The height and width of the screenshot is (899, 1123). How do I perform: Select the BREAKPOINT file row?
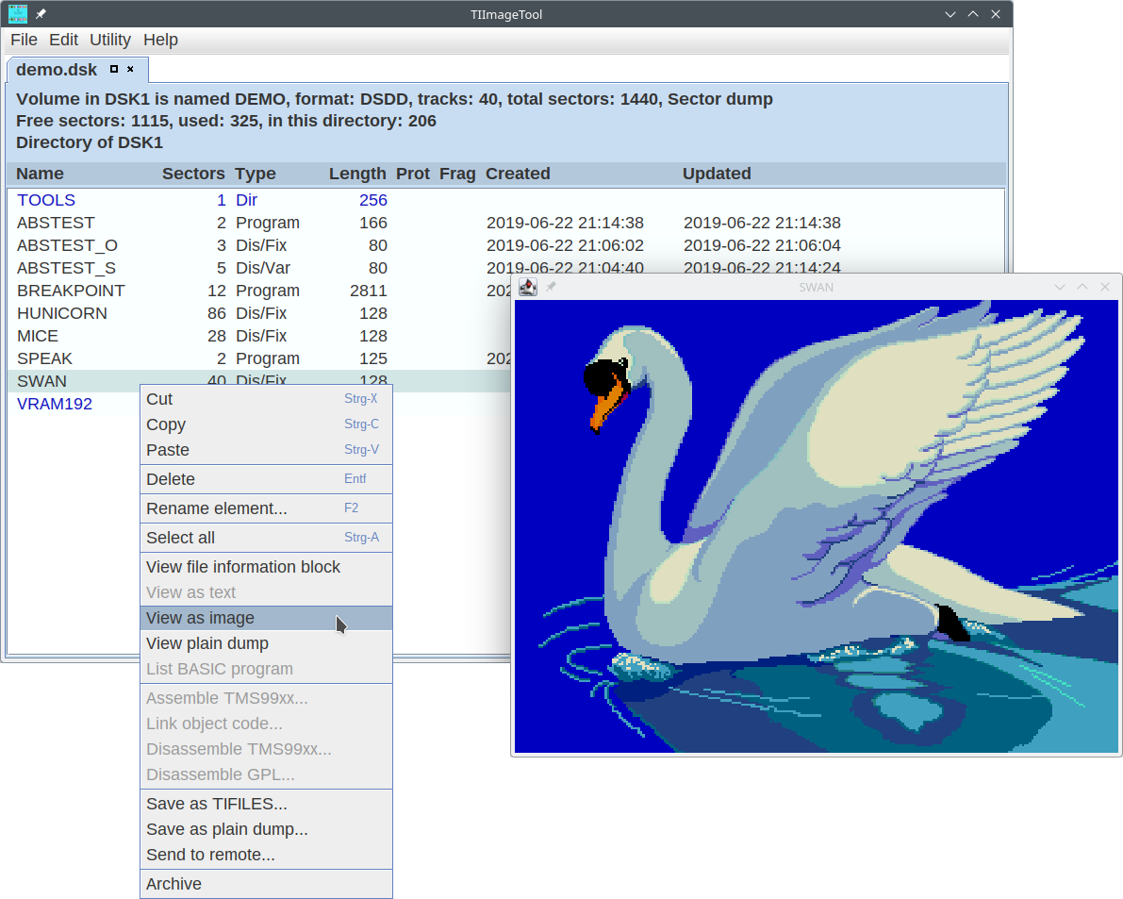pyautogui.click(x=71, y=291)
